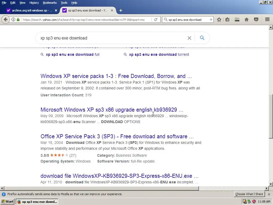Viewport: 273px width, 205px height.
Task: Click horizontal scrollbar right arrow
Action: [267, 188]
